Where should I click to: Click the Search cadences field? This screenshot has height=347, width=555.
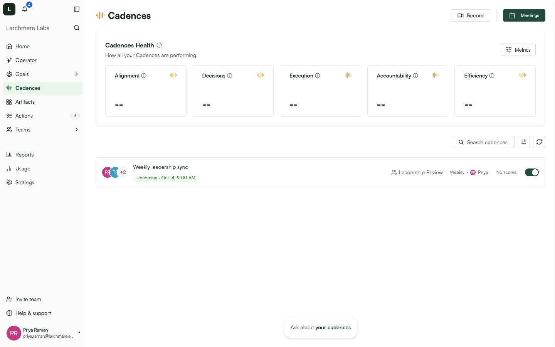point(484,142)
